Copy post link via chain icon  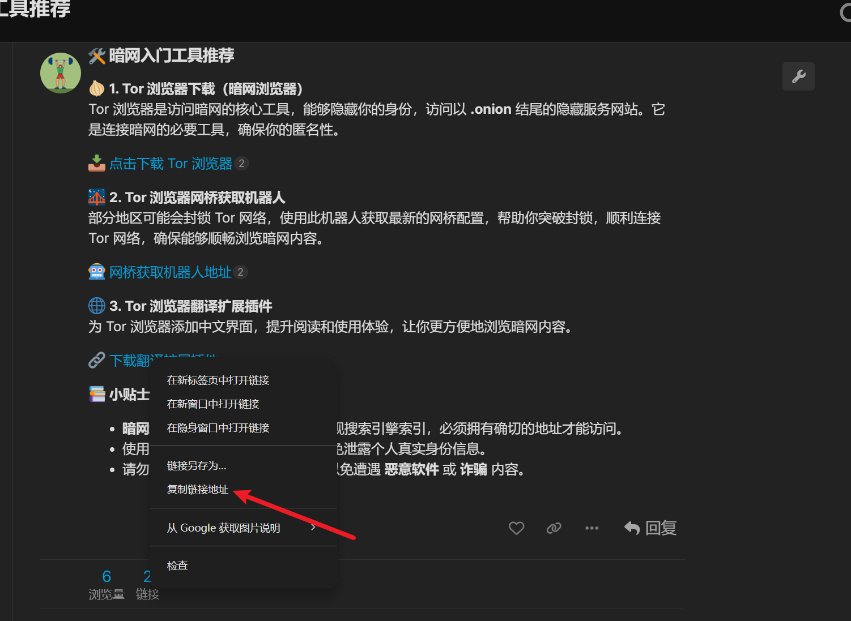pos(554,528)
